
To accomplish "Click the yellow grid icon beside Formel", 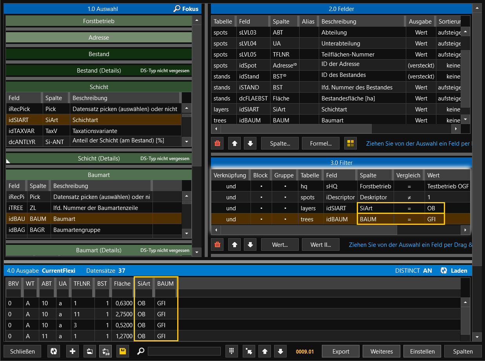I will tap(350, 144).
